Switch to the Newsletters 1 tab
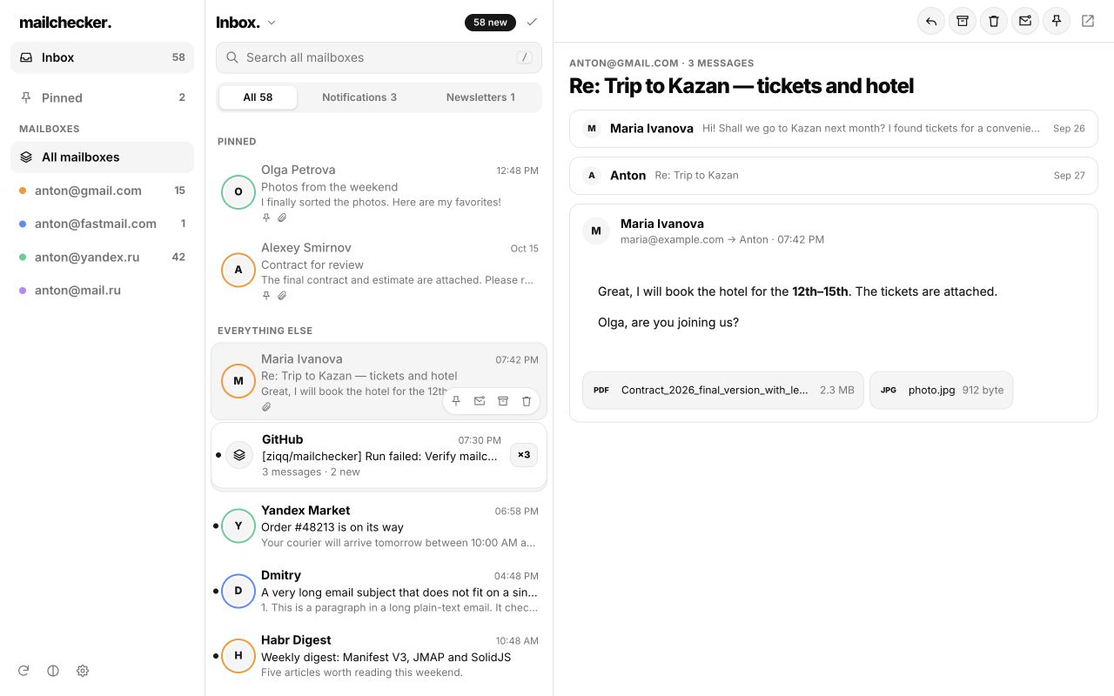1114x696 pixels. (x=480, y=97)
